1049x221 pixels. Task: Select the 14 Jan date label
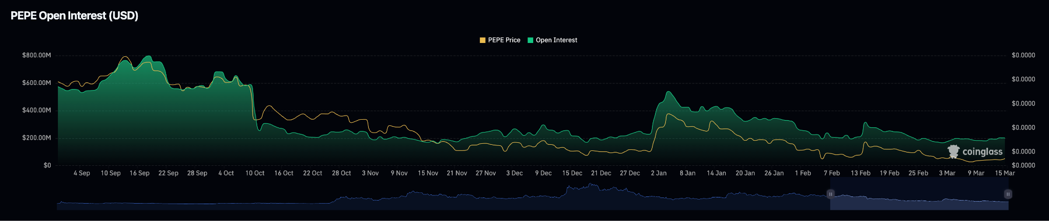click(x=717, y=173)
